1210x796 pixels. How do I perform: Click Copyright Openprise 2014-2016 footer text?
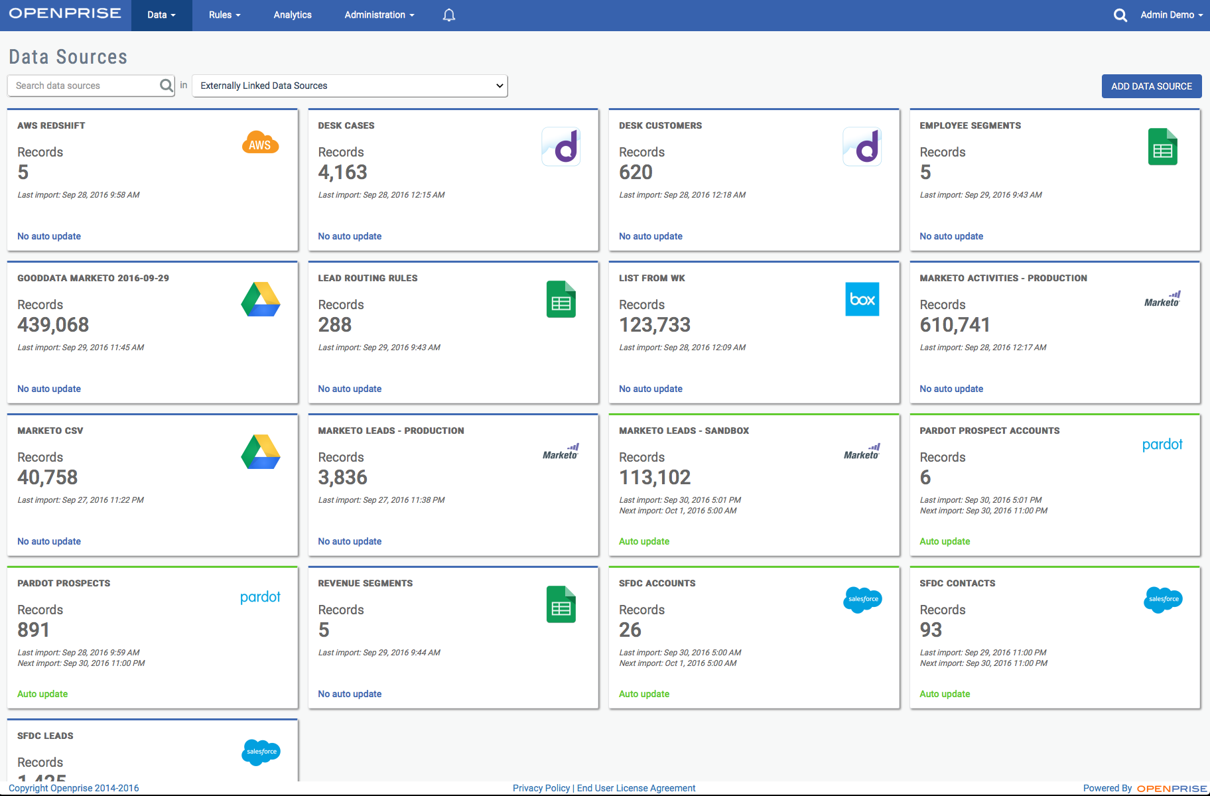[x=74, y=788]
